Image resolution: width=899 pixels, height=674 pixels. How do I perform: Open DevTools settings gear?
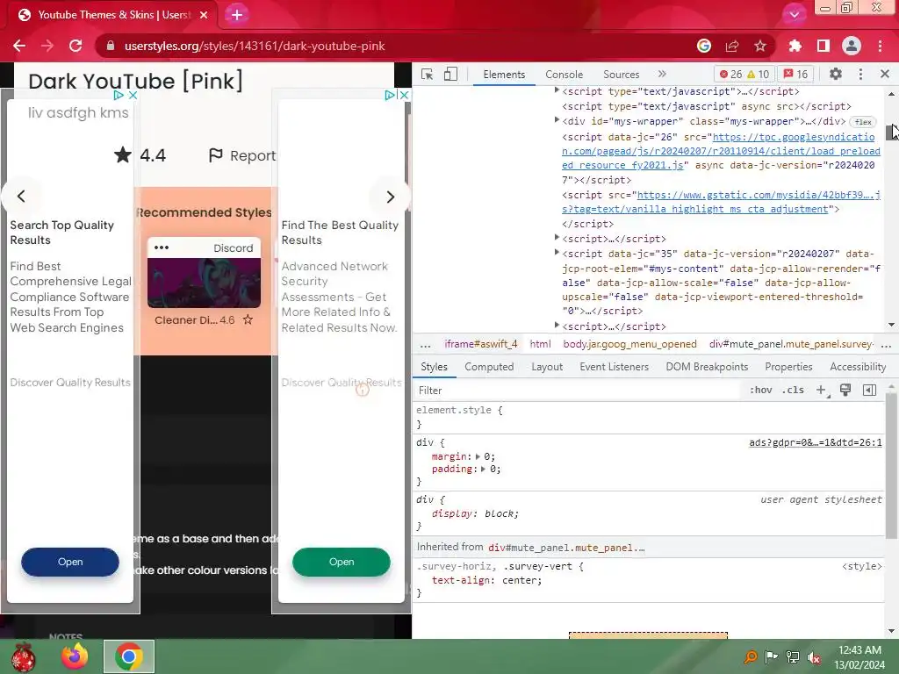click(x=836, y=74)
